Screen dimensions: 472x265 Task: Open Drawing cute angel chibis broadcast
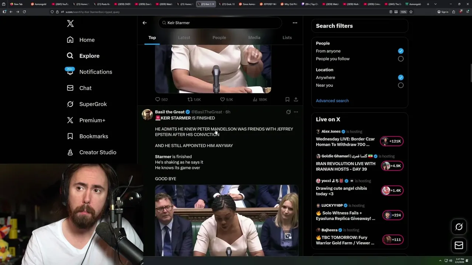[x=341, y=191]
